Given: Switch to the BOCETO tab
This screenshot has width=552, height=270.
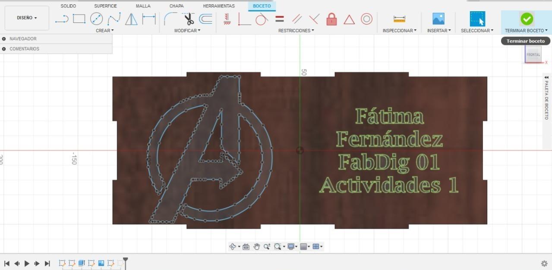Looking at the screenshot, I should pos(262,6).
